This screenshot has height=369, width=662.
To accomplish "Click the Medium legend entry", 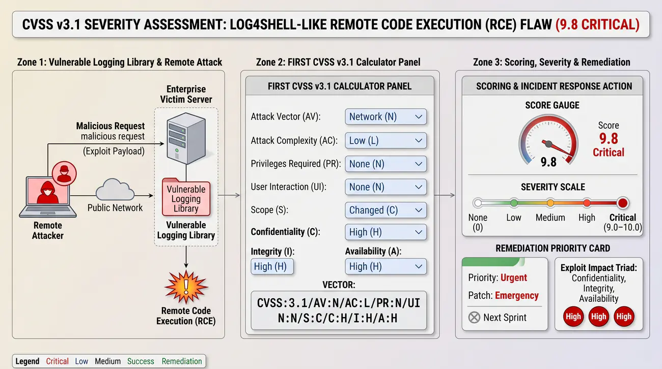I will [x=107, y=361].
